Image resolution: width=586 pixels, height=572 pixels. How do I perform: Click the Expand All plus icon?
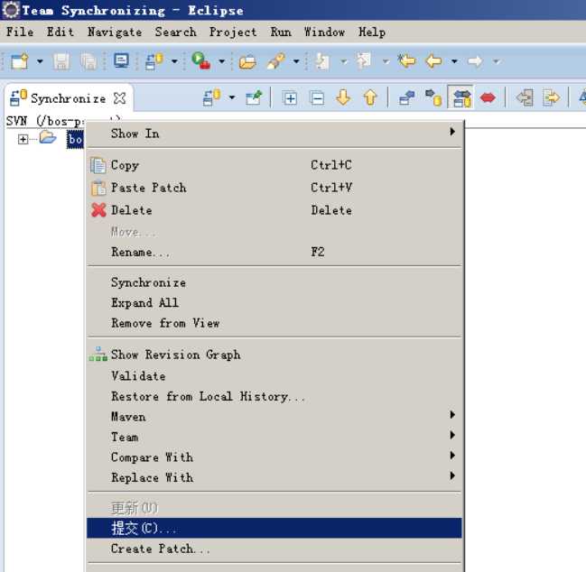(x=290, y=98)
